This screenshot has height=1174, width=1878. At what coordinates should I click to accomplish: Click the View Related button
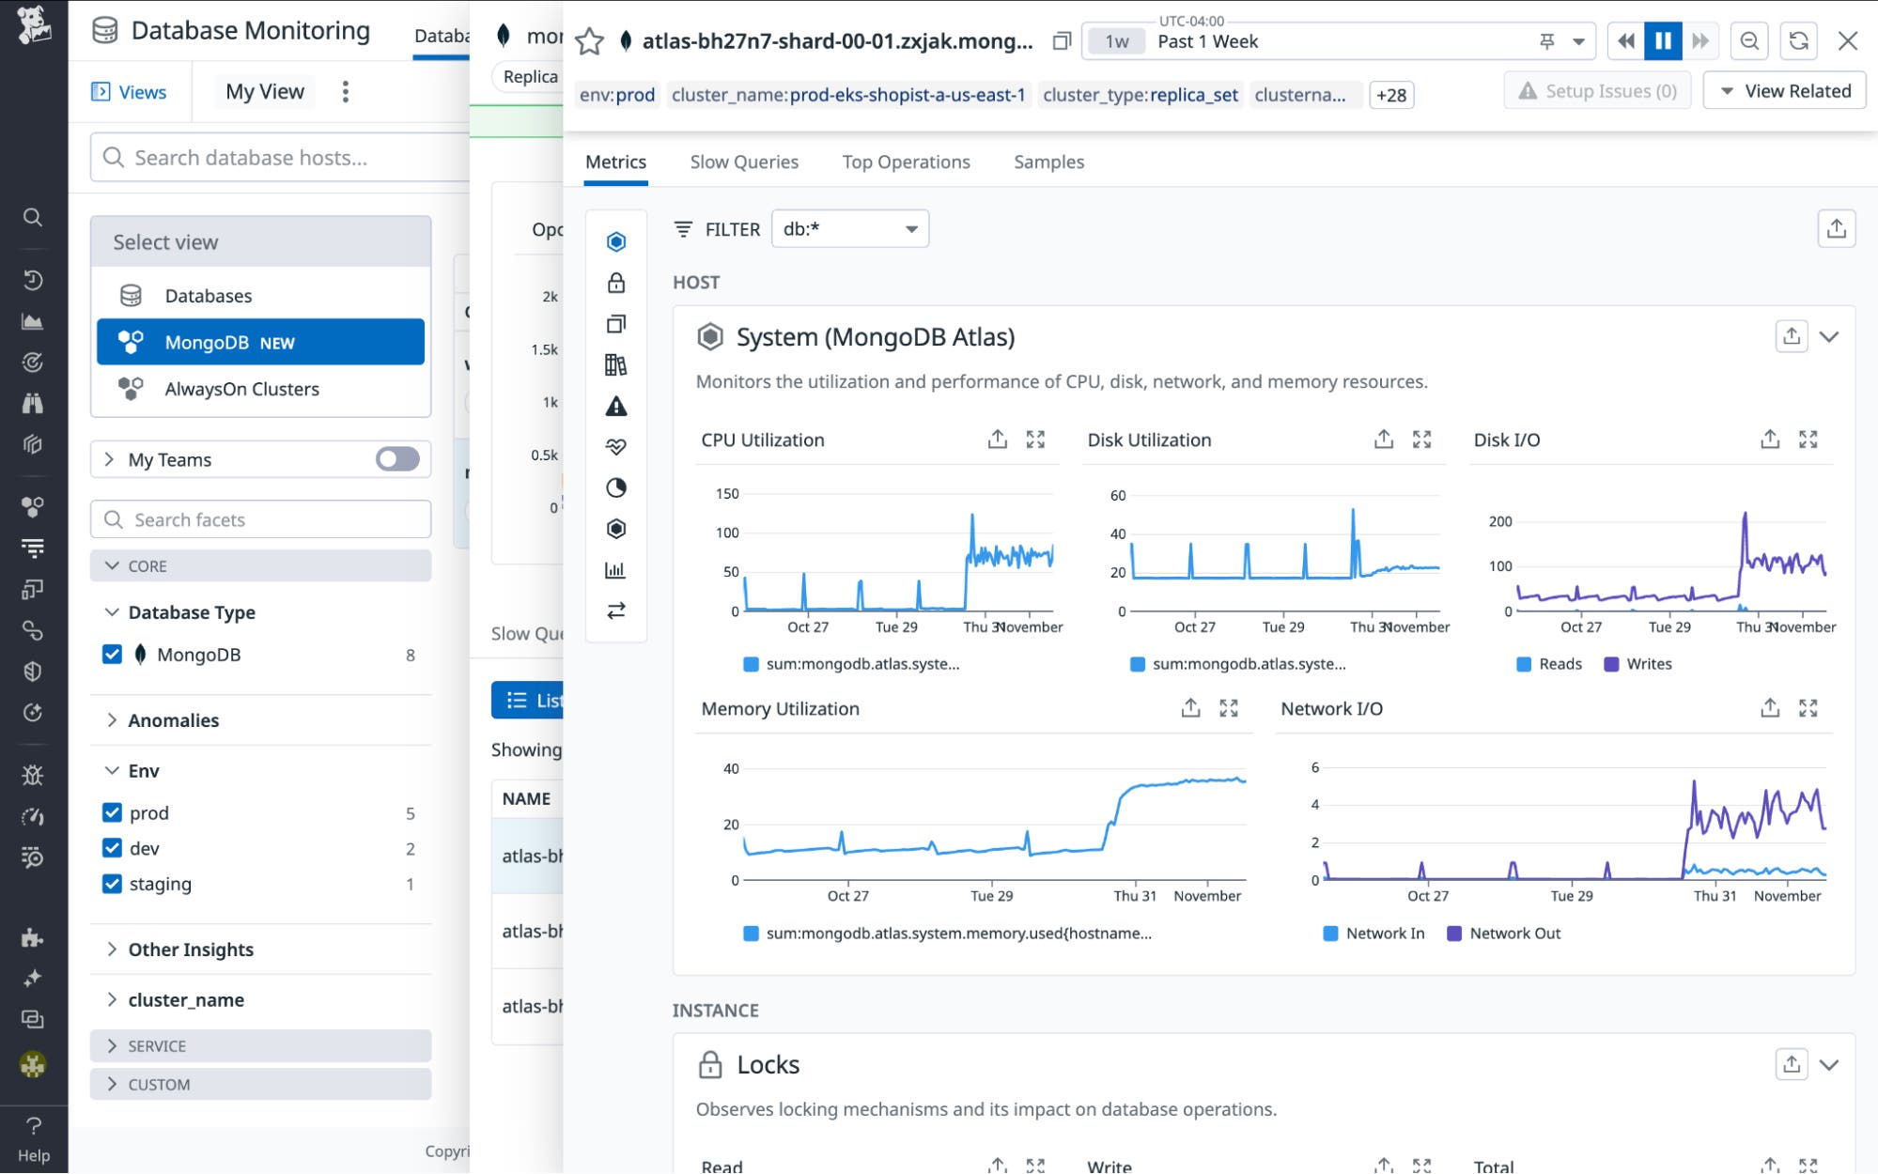[1783, 90]
